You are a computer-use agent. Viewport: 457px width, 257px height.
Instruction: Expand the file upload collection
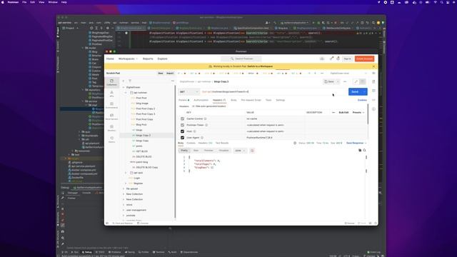coord(124,188)
